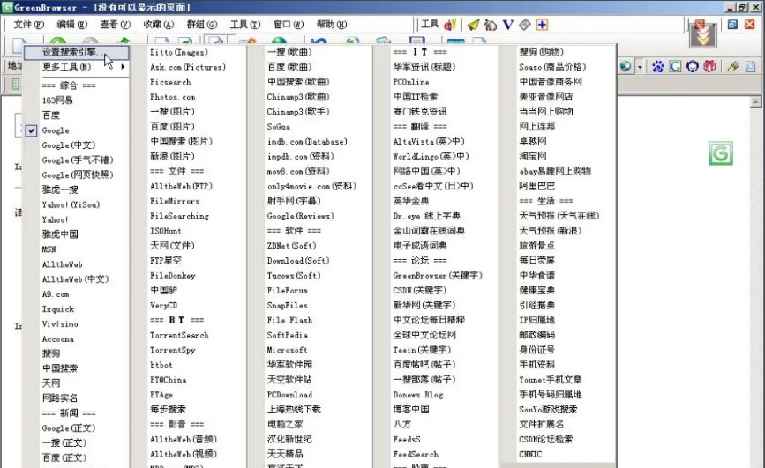Open the 查看(V) menu
The image size is (765, 468).
tap(115, 25)
